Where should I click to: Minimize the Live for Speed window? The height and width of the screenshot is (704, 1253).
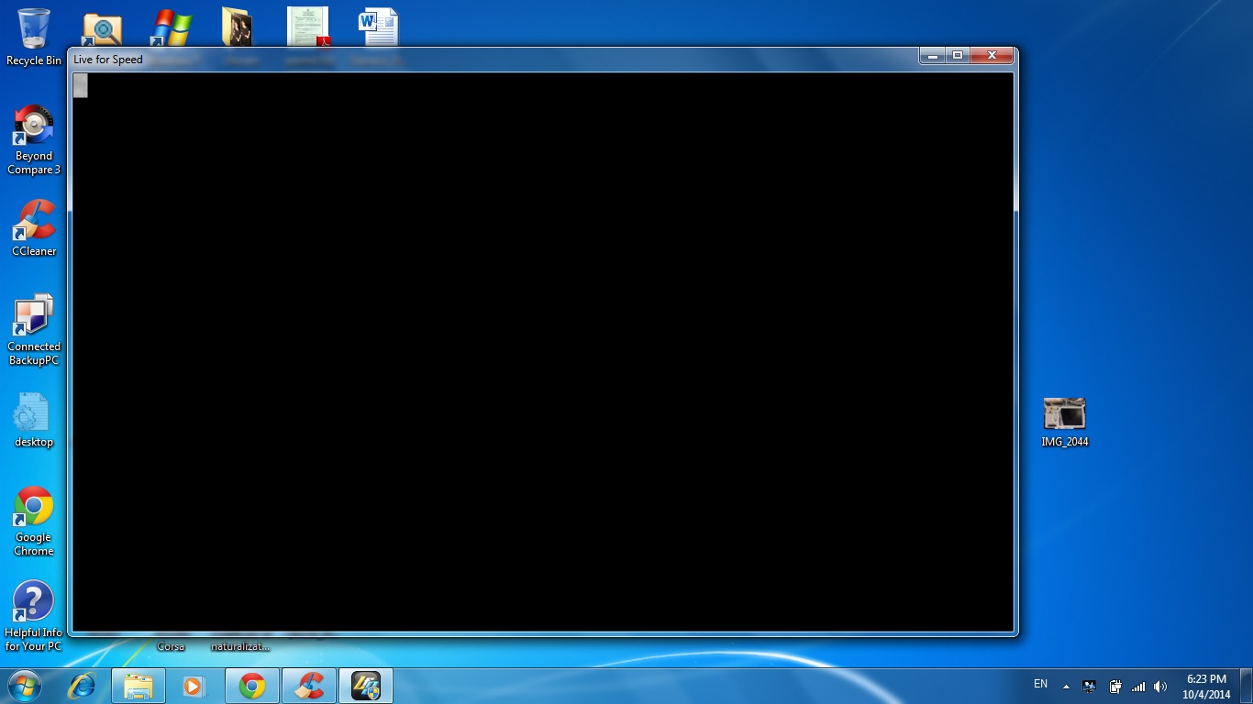(933, 56)
